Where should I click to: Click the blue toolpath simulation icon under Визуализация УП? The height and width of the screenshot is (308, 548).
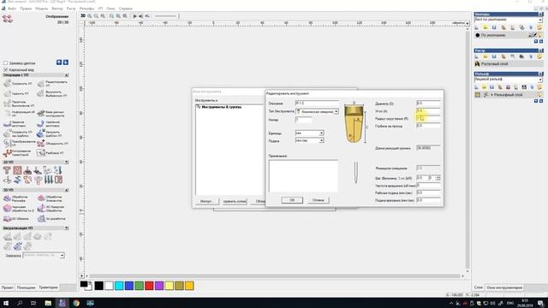click(x=17, y=246)
